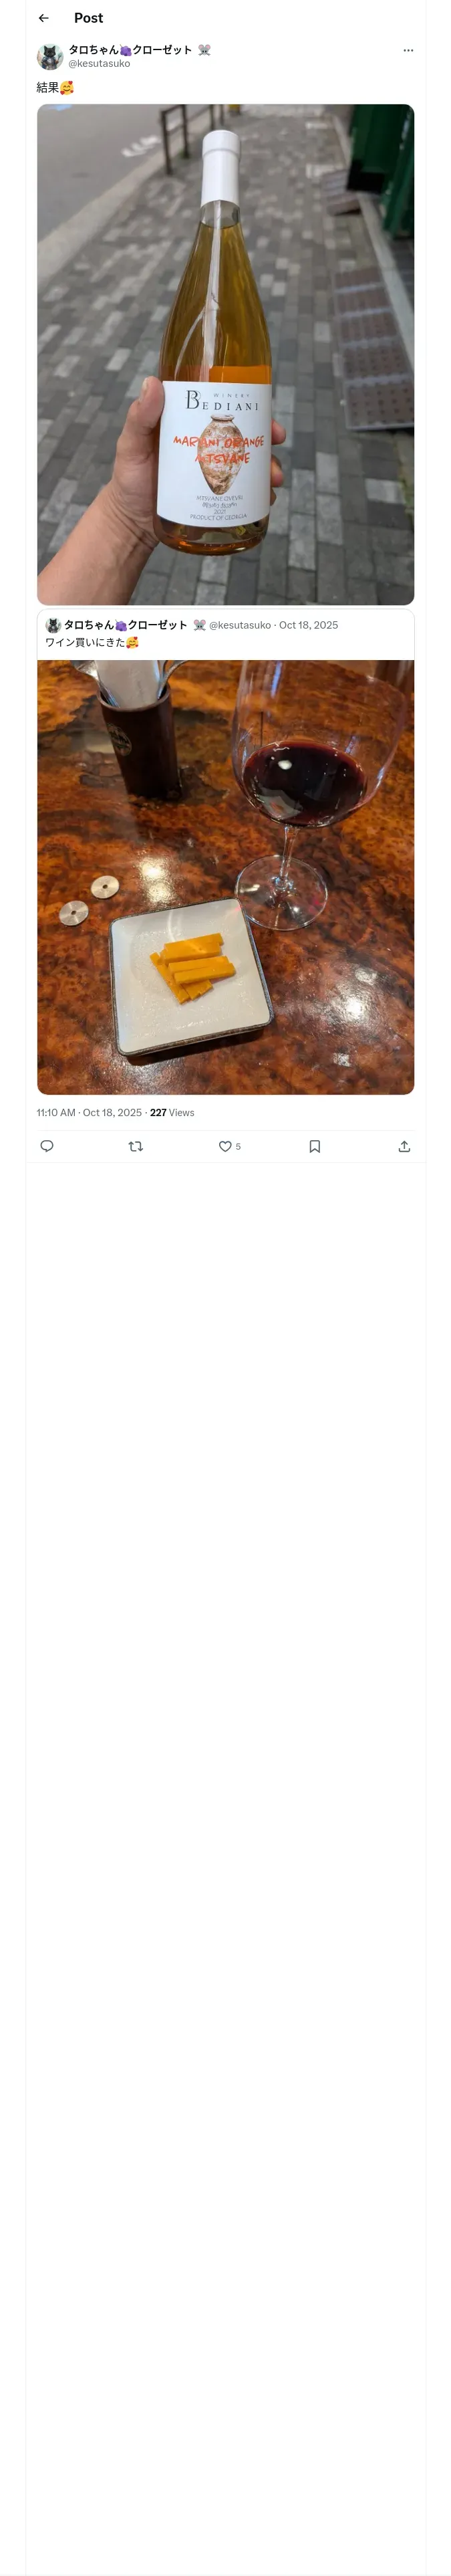451x2576 pixels.
Task: Enlarge the red wine glass and cheese photo
Action: pyautogui.click(x=225, y=876)
